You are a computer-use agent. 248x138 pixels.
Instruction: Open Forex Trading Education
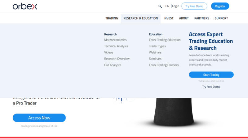click(165, 40)
